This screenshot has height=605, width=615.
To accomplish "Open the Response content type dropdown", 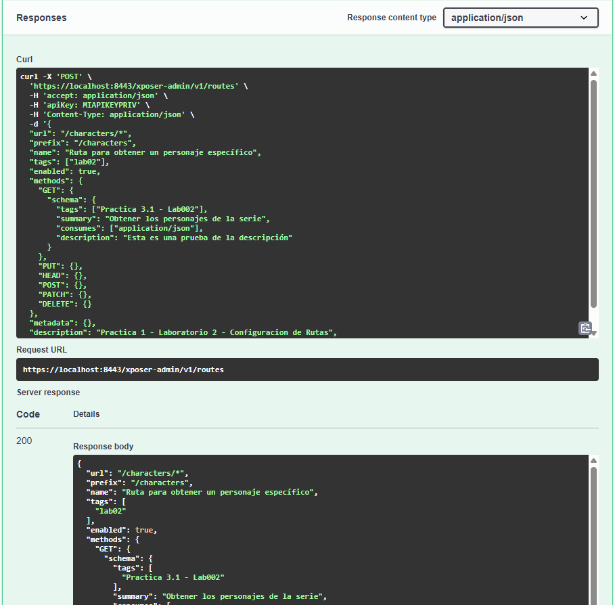I will 520,18.
